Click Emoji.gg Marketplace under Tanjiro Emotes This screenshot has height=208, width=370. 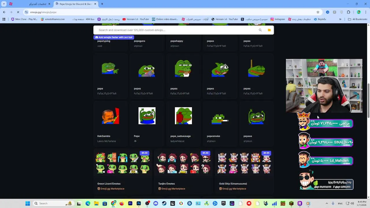point(172,189)
